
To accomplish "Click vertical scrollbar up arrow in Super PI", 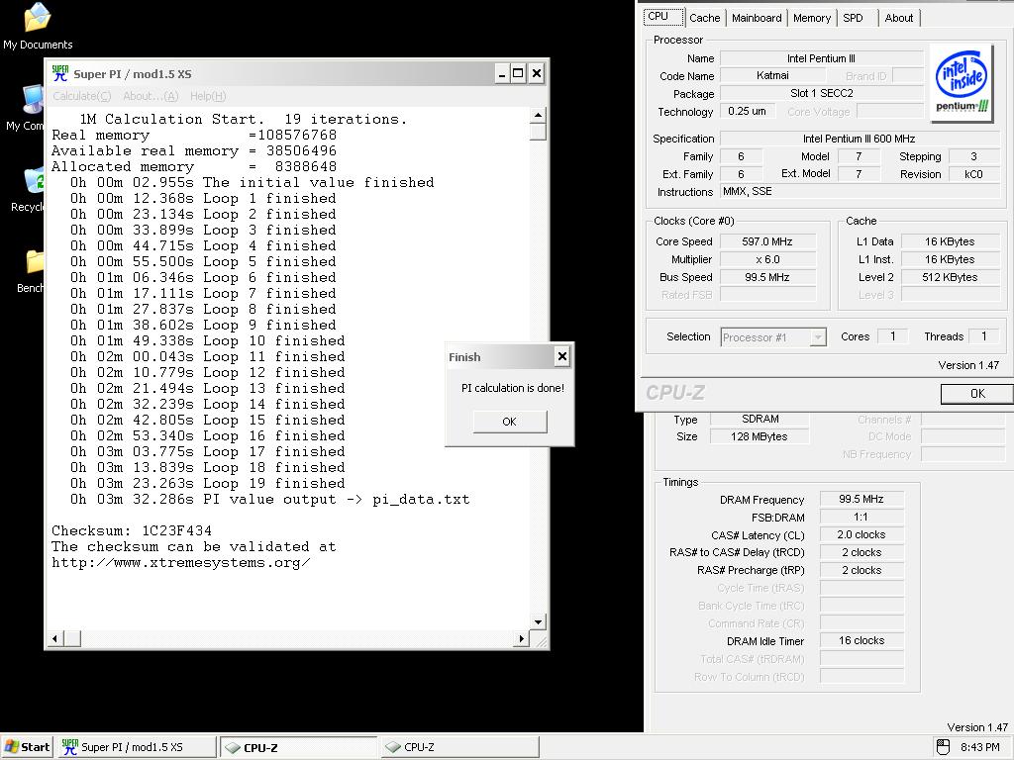I will point(538,116).
